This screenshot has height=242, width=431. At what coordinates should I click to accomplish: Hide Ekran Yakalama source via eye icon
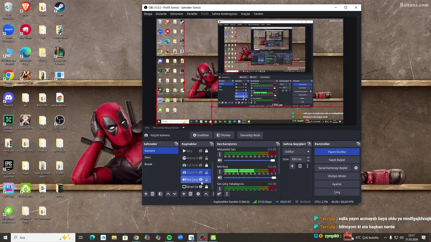point(201,187)
